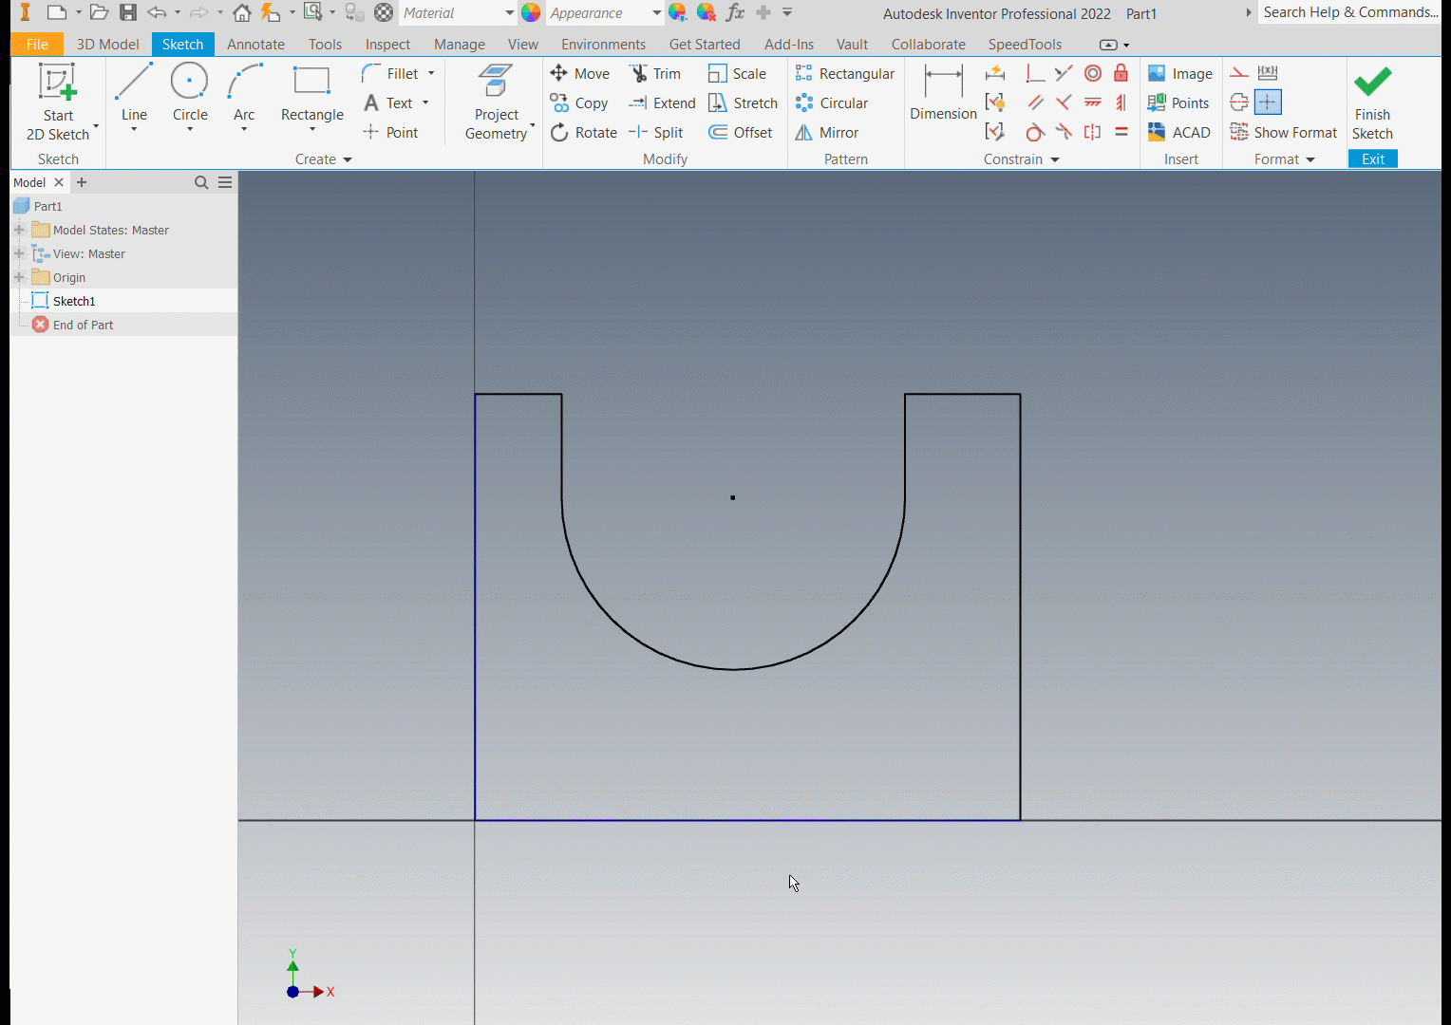This screenshot has height=1025, width=1451.
Task: Apply the Parallel constraint
Action: (x=1035, y=102)
